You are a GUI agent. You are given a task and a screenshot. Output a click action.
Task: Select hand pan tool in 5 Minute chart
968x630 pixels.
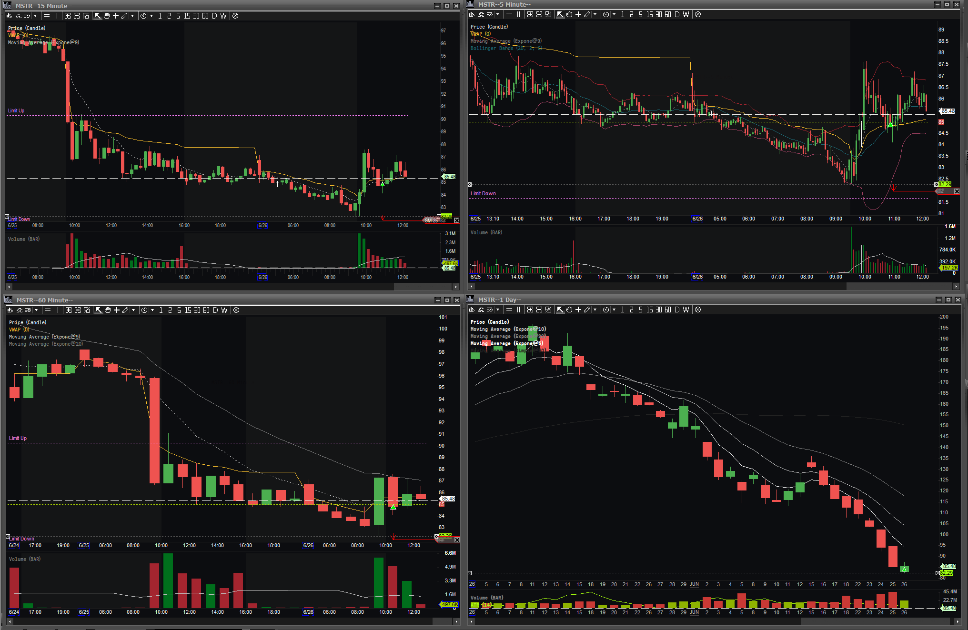pos(569,14)
